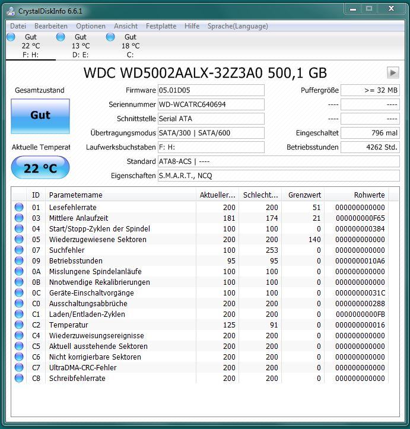Click raw value 0000000010A6
The image size is (410, 429).
(x=360, y=260)
